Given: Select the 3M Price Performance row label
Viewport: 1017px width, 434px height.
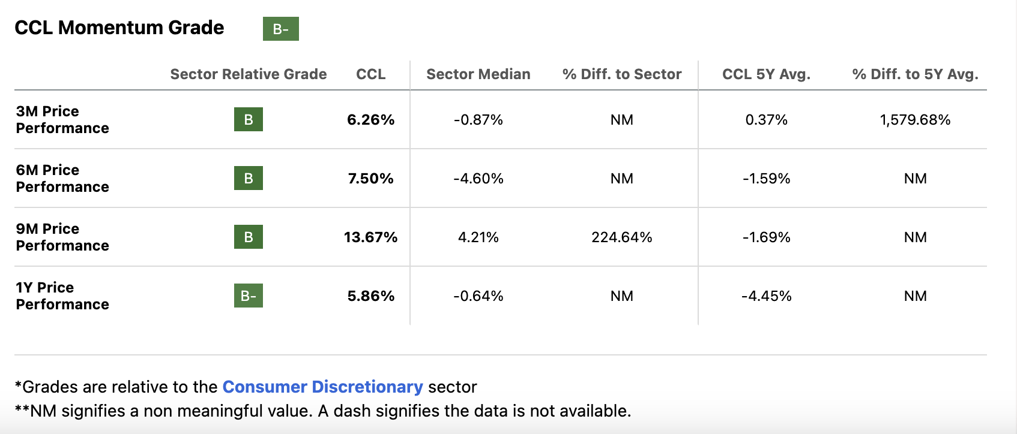Looking at the screenshot, I should (62, 120).
